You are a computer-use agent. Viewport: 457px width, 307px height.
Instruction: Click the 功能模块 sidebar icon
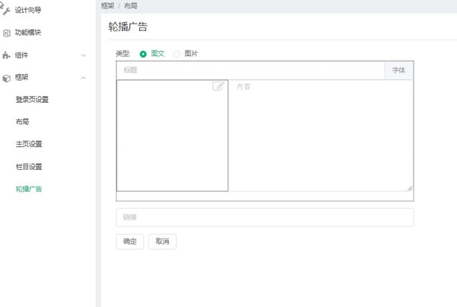pos(7,33)
